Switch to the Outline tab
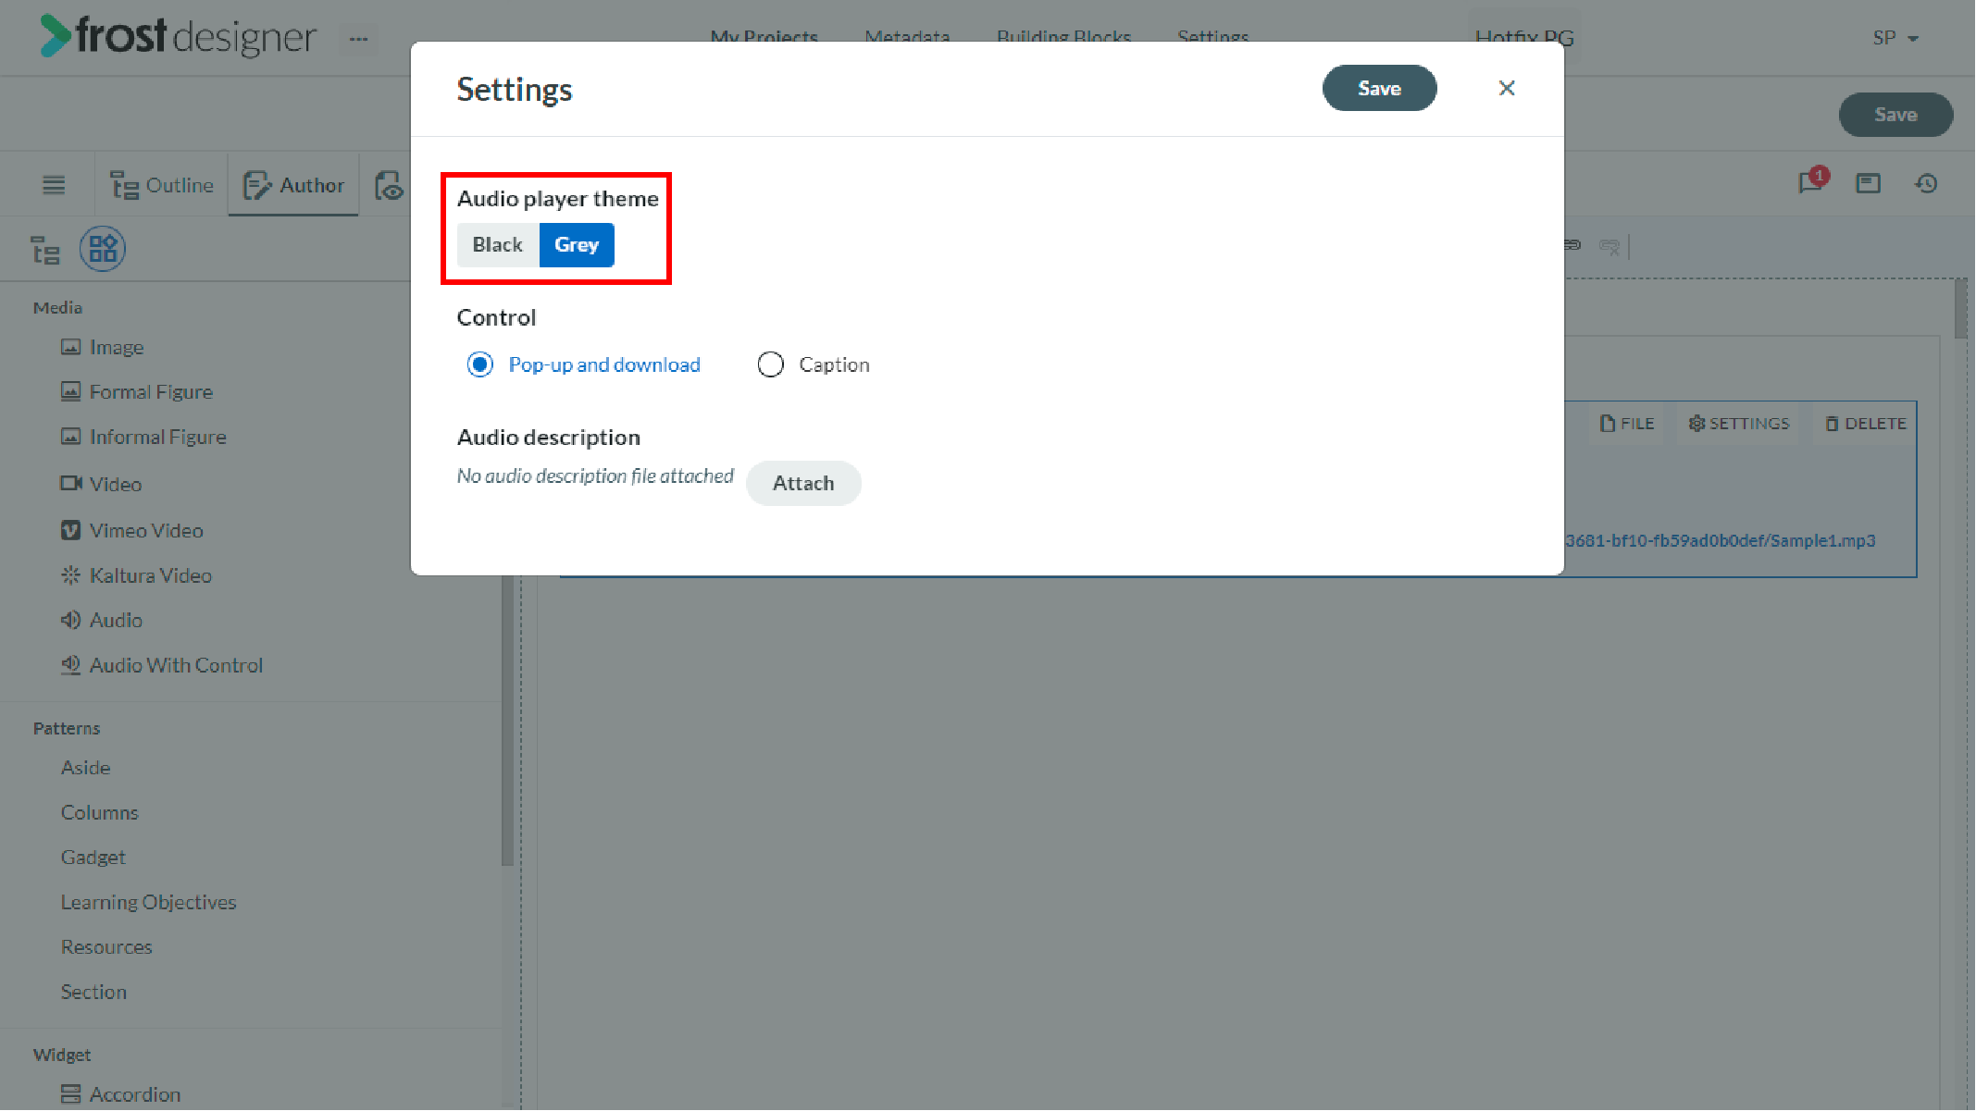This screenshot has height=1111, width=1976. click(x=162, y=185)
